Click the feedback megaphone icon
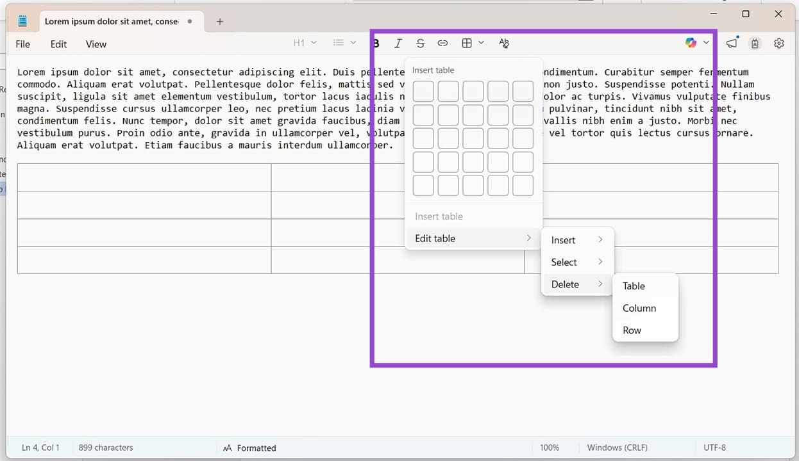This screenshot has height=461, width=799. tap(732, 43)
